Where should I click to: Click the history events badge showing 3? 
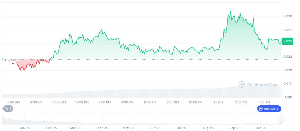[8, 108]
